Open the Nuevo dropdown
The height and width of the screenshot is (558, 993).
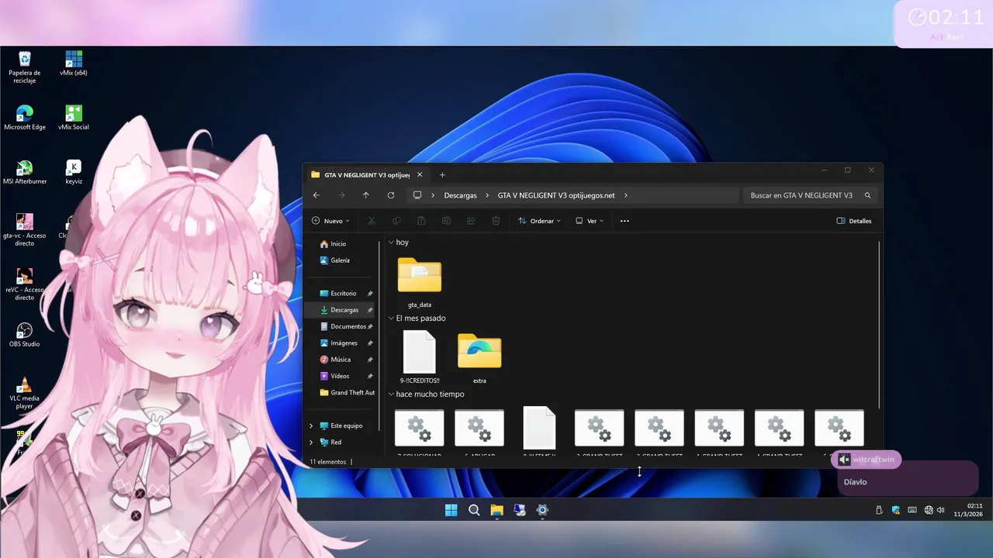330,221
